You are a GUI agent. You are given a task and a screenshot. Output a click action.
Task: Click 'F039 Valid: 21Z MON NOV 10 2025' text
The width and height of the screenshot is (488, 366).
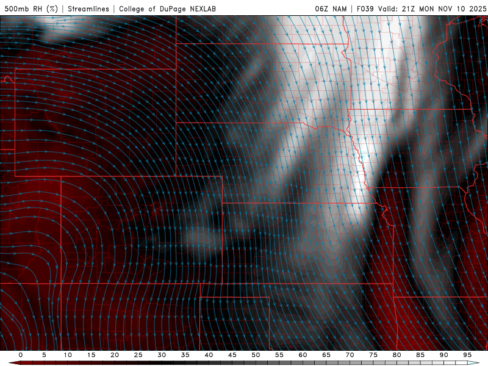421,9
